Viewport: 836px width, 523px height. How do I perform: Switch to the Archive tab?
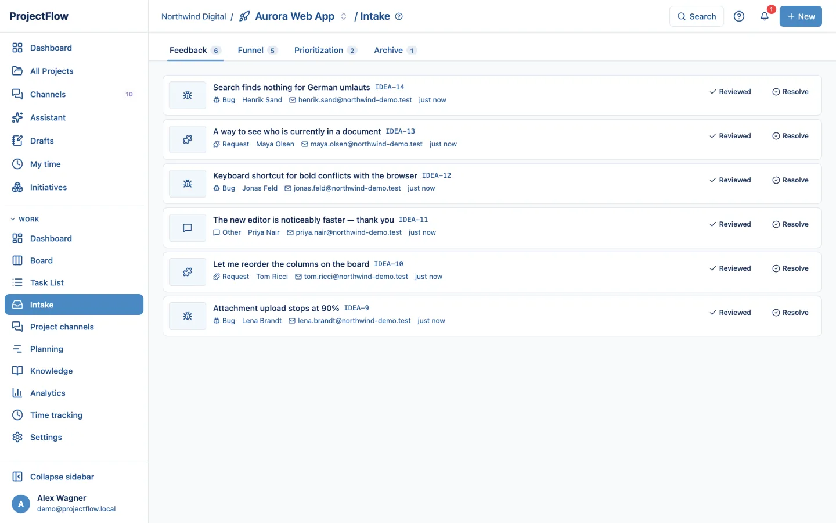tap(395, 51)
